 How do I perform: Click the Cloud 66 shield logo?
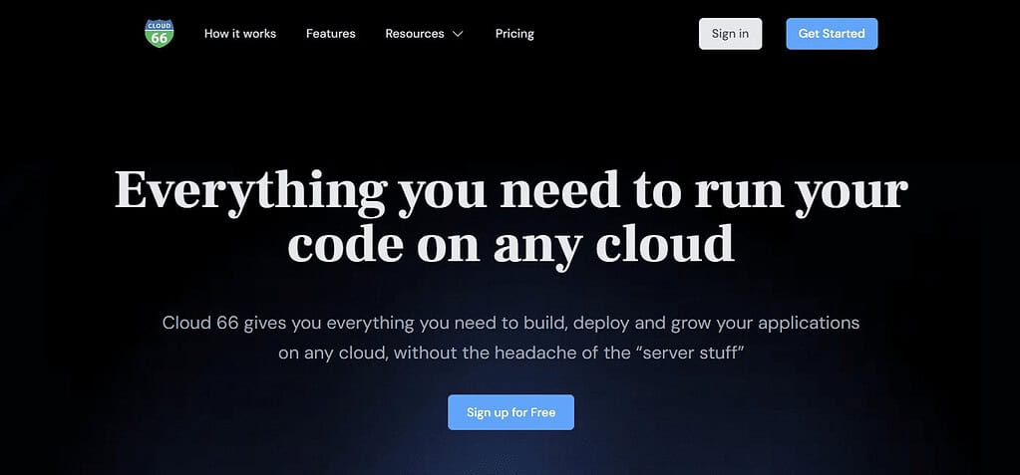click(x=159, y=33)
